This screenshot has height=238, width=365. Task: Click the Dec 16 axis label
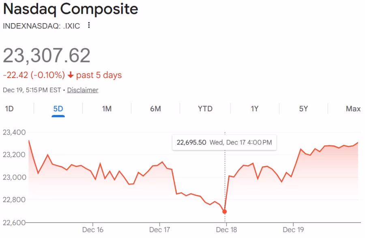click(x=93, y=229)
